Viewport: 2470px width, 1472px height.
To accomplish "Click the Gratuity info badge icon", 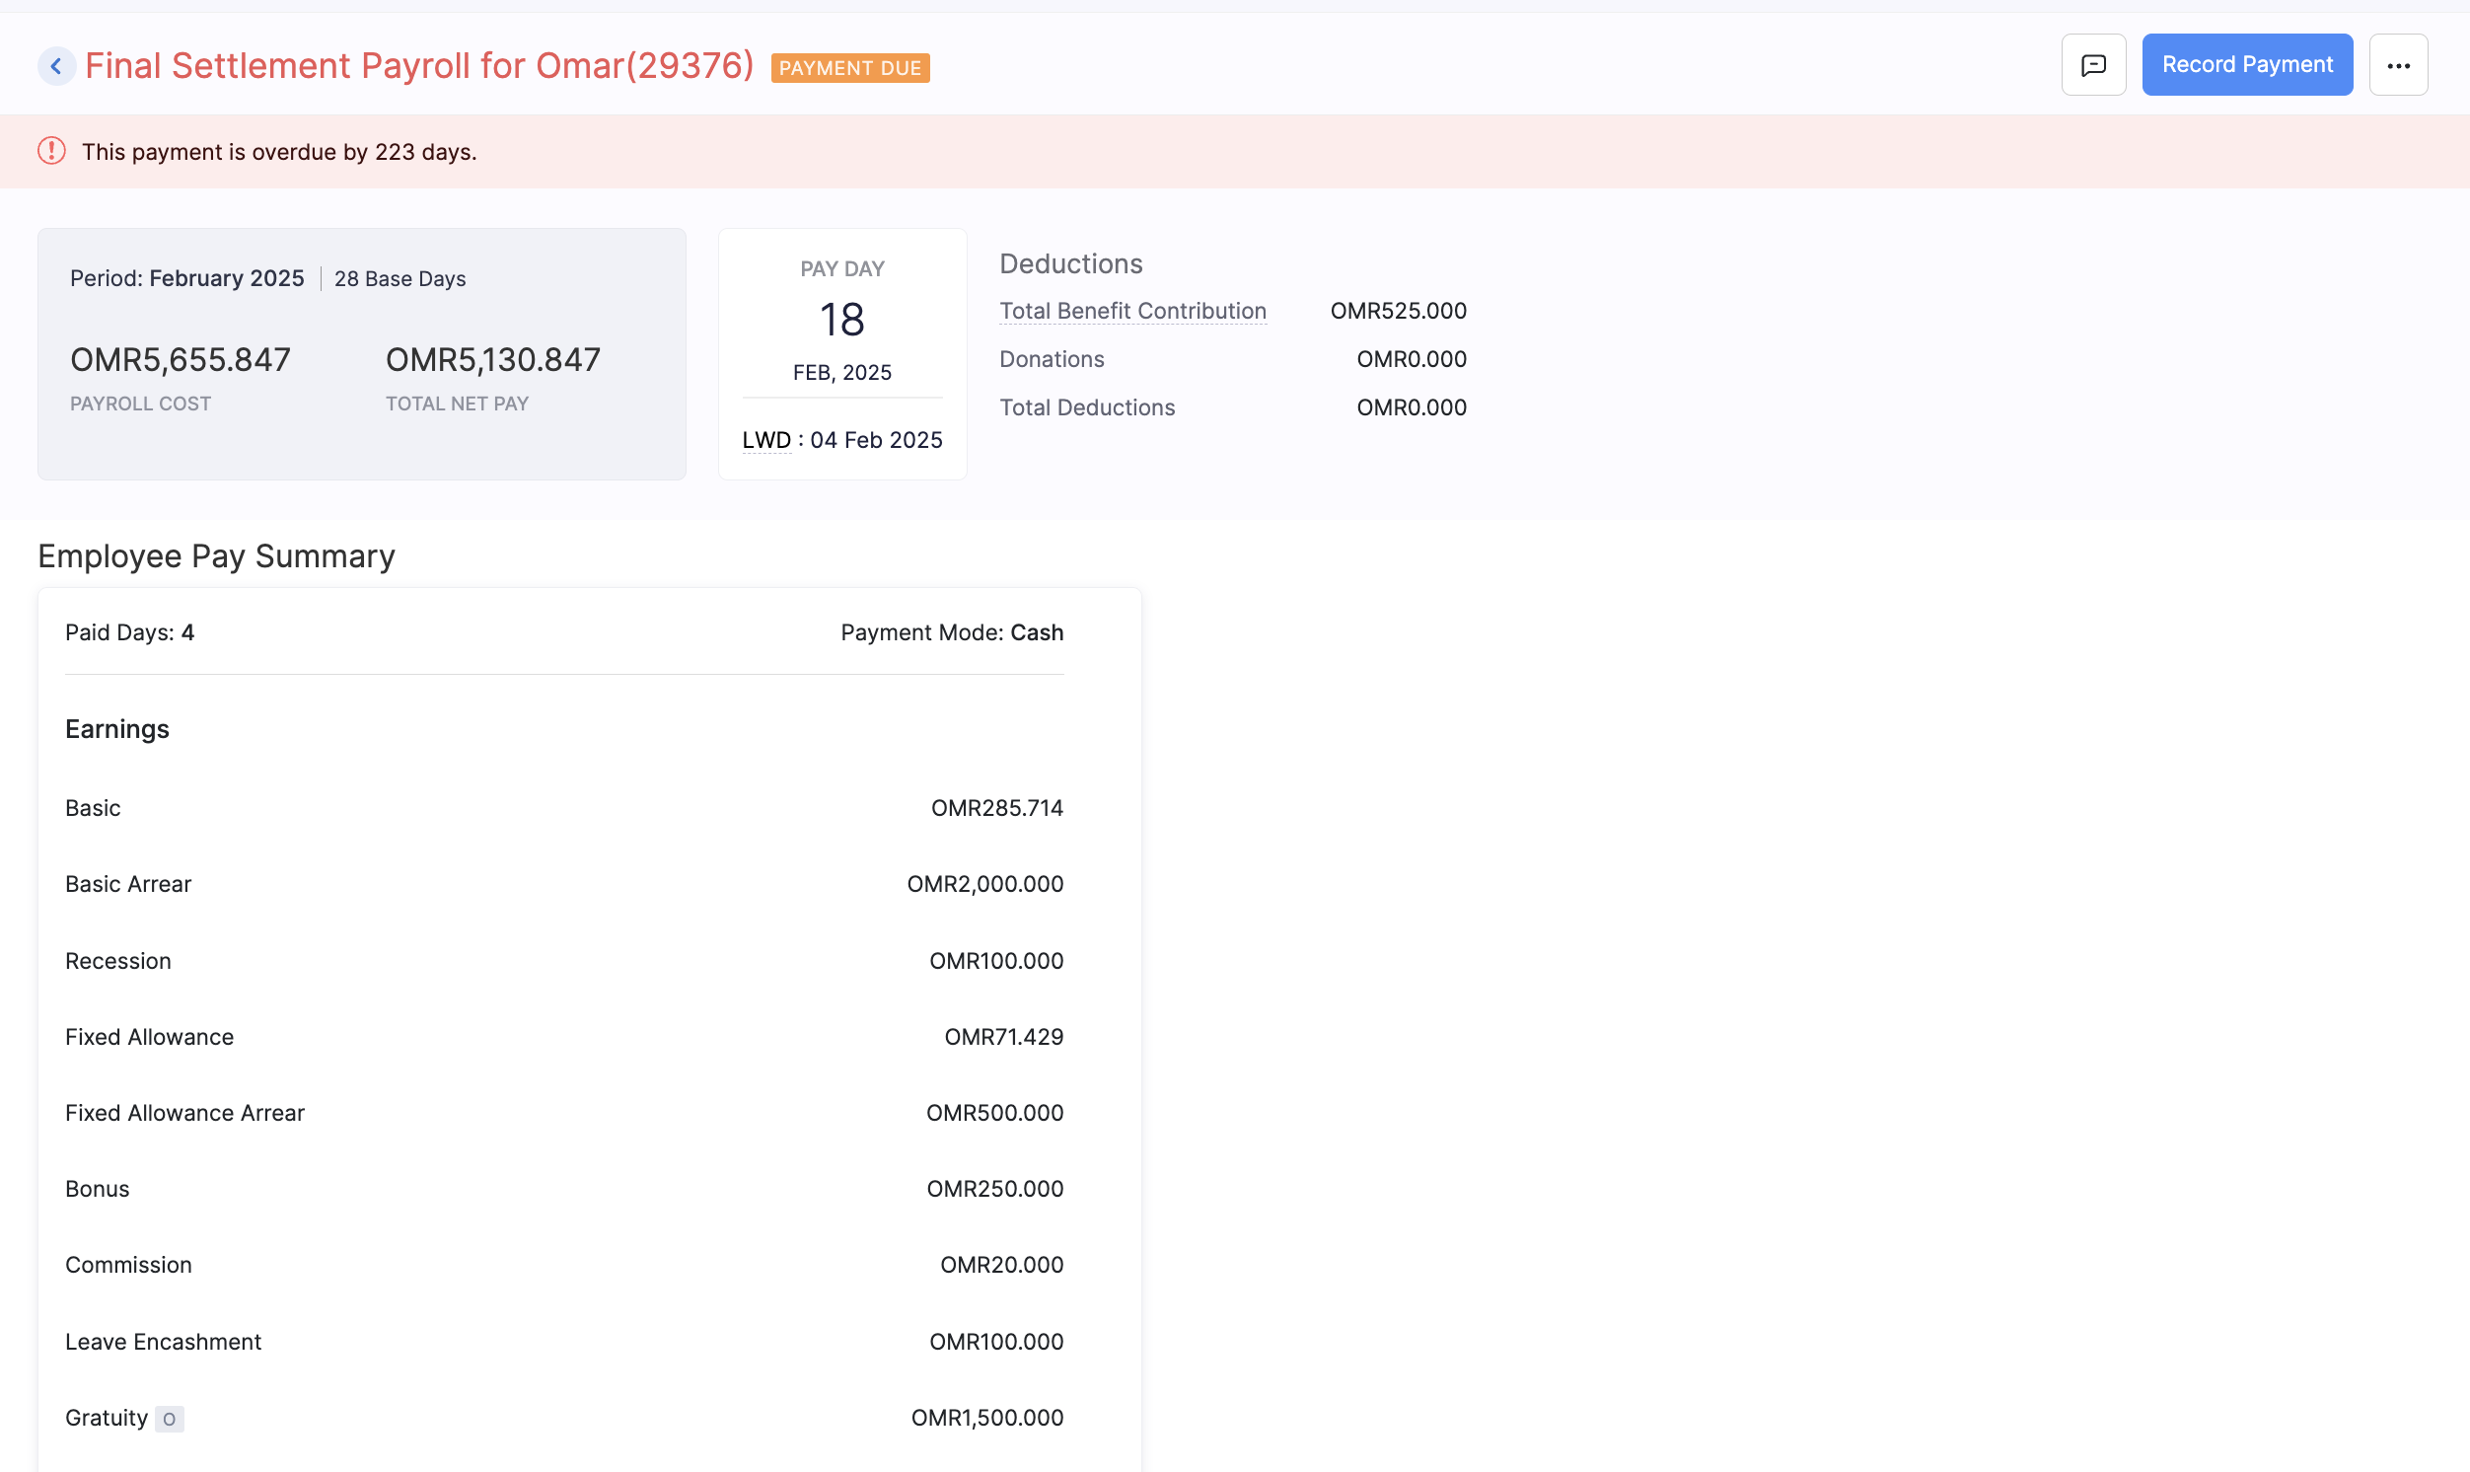I will (170, 1419).
